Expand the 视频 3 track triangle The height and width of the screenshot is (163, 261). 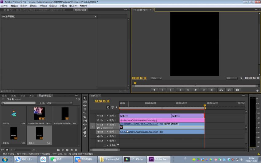point(107,116)
